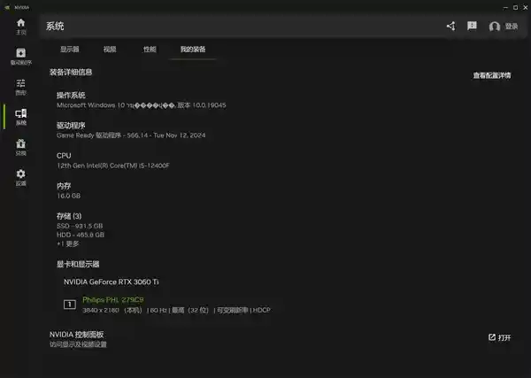The width and height of the screenshot is (531, 378).
Task: Click the HDD - 465.8 GB entry
Action: [x=81, y=235]
